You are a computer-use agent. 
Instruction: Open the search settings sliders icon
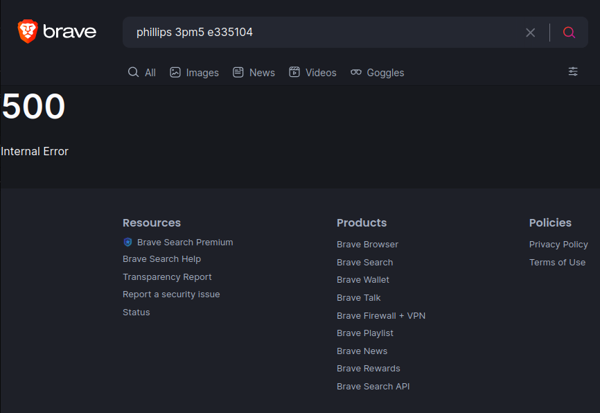coord(573,71)
